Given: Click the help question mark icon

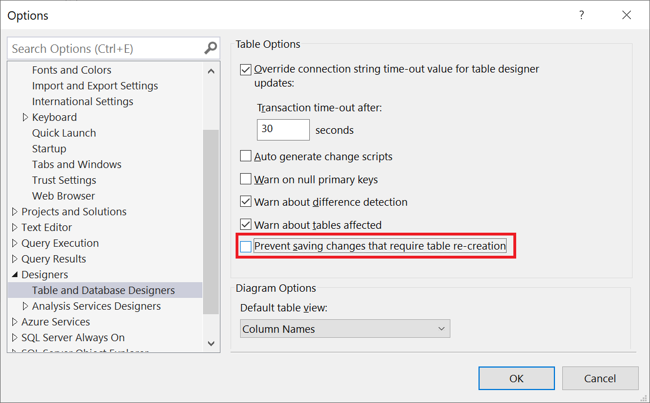Looking at the screenshot, I should tap(581, 15).
